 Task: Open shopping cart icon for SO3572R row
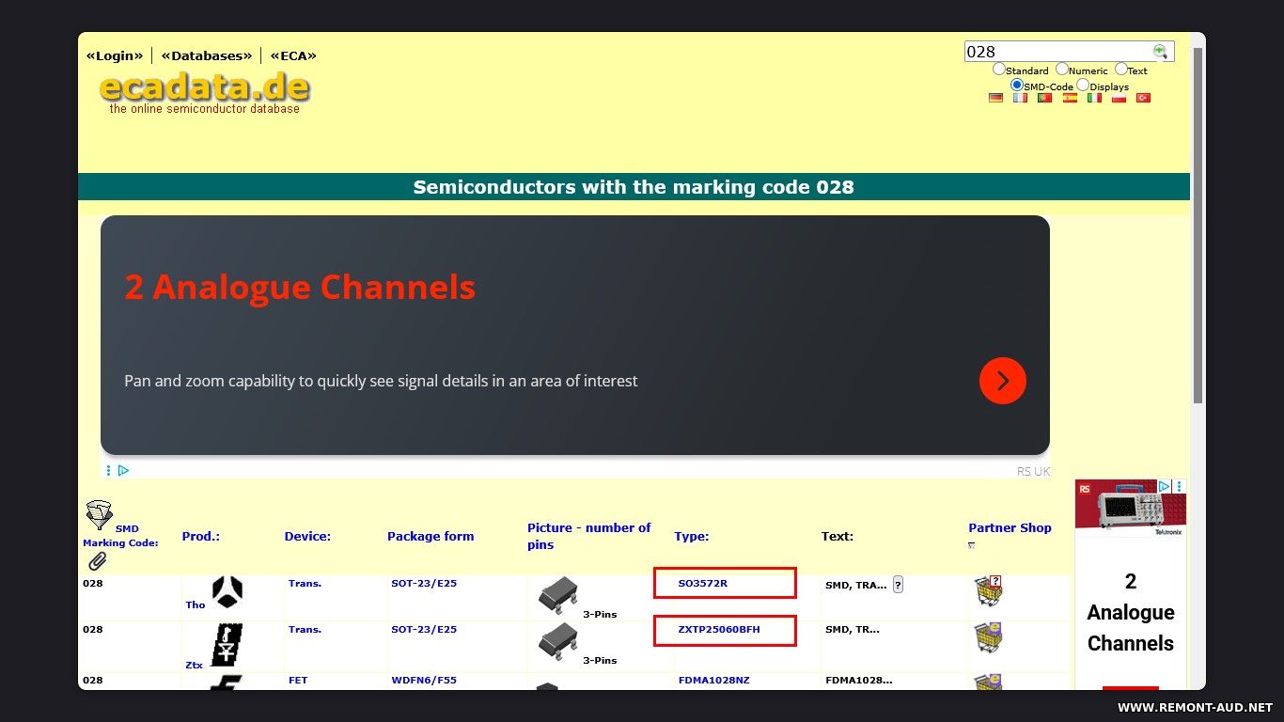(987, 590)
